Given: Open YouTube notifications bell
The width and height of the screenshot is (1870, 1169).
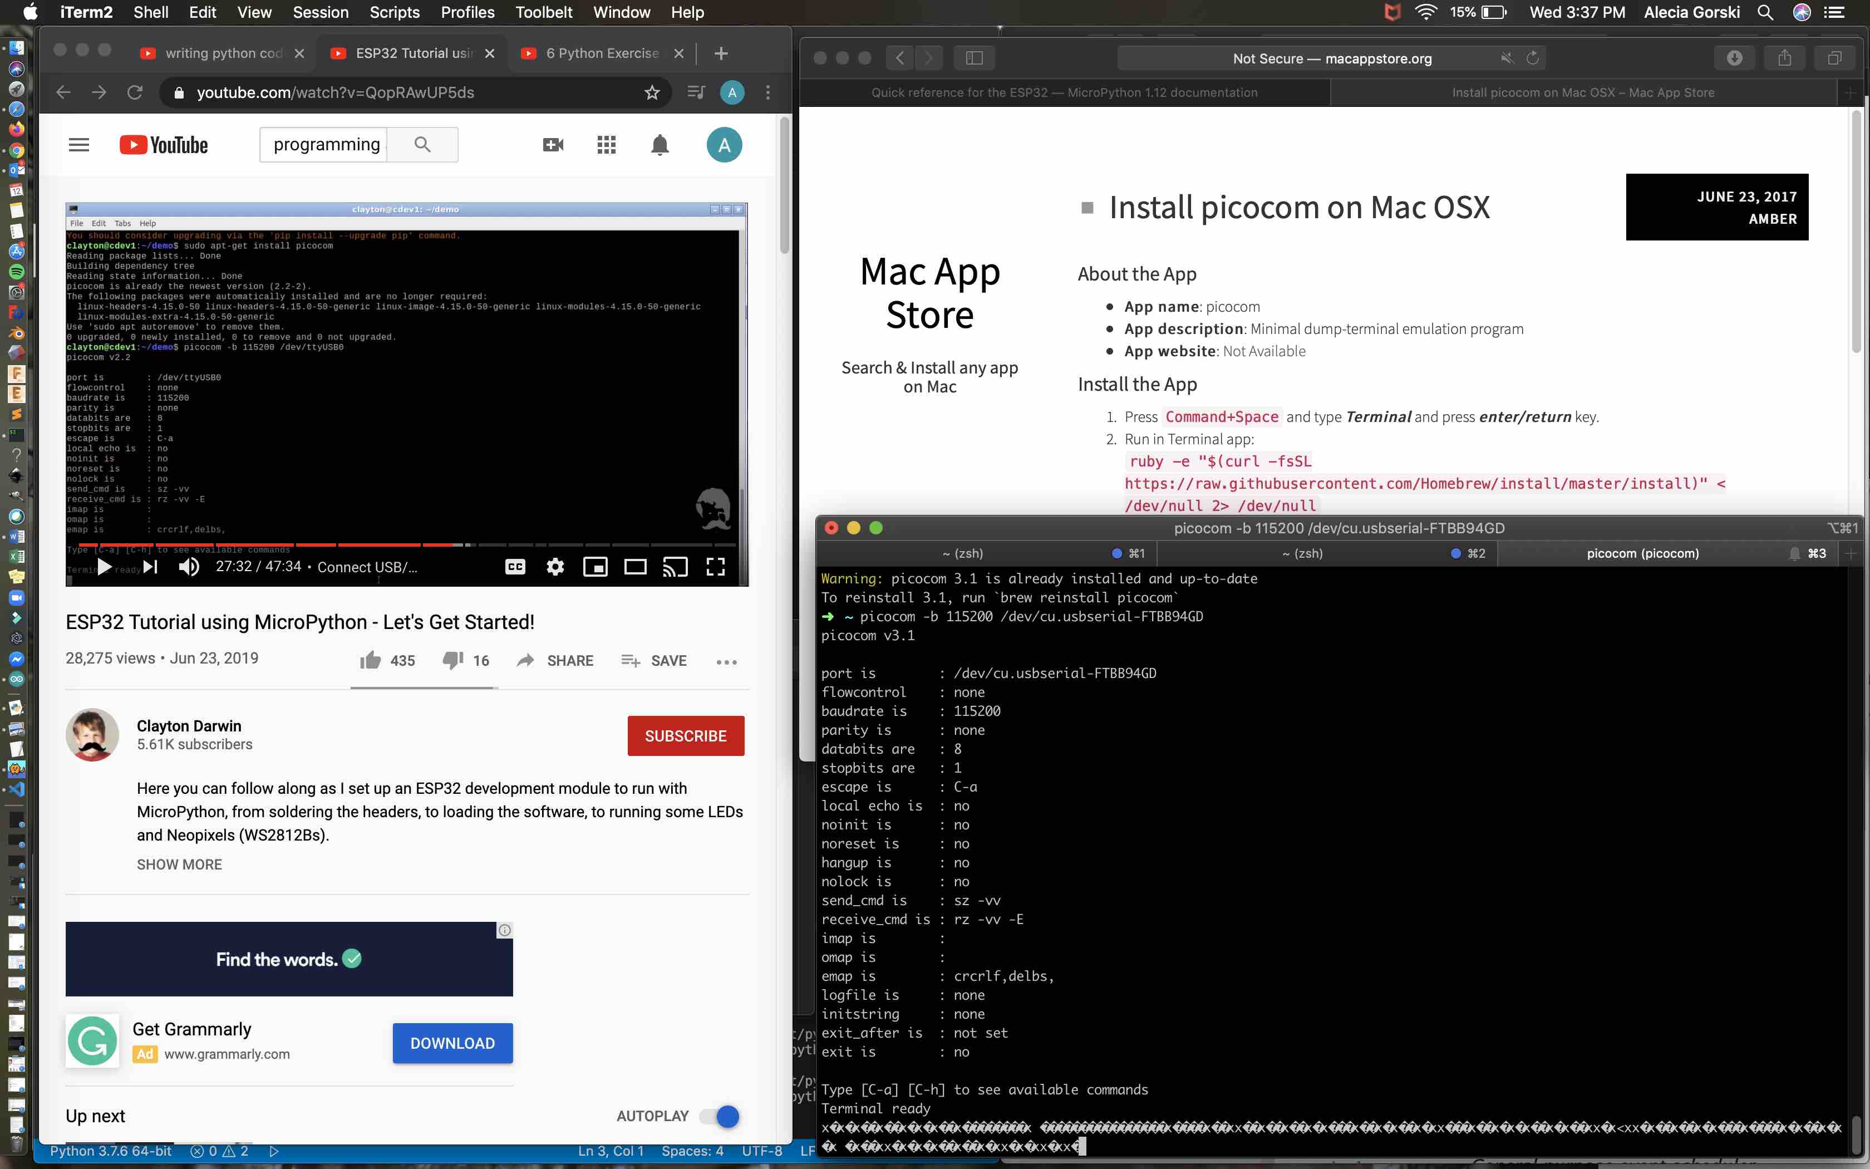Looking at the screenshot, I should (659, 145).
